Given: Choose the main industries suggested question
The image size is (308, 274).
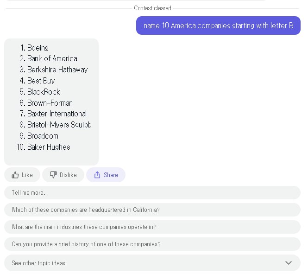Looking at the screenshot, I should (152, 227).
